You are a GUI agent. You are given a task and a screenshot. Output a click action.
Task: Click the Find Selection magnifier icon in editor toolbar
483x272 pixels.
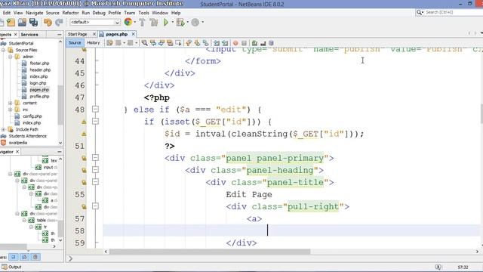coord(144,43)
